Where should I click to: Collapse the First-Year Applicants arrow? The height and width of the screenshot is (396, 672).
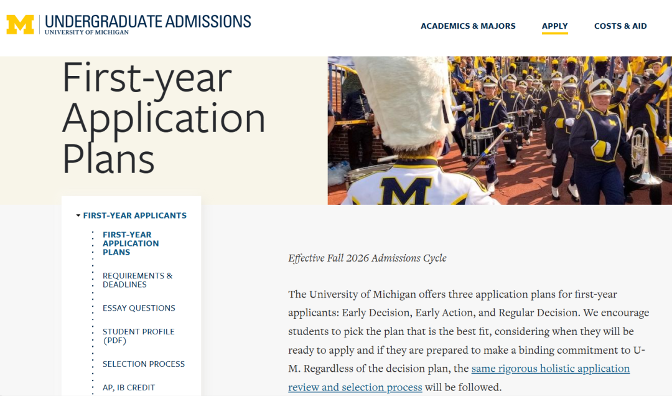tap(78, 215)
